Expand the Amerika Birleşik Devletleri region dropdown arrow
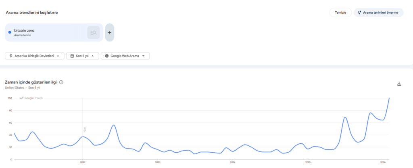The width and height of the screenshot is (413, 168). point(58,56)
